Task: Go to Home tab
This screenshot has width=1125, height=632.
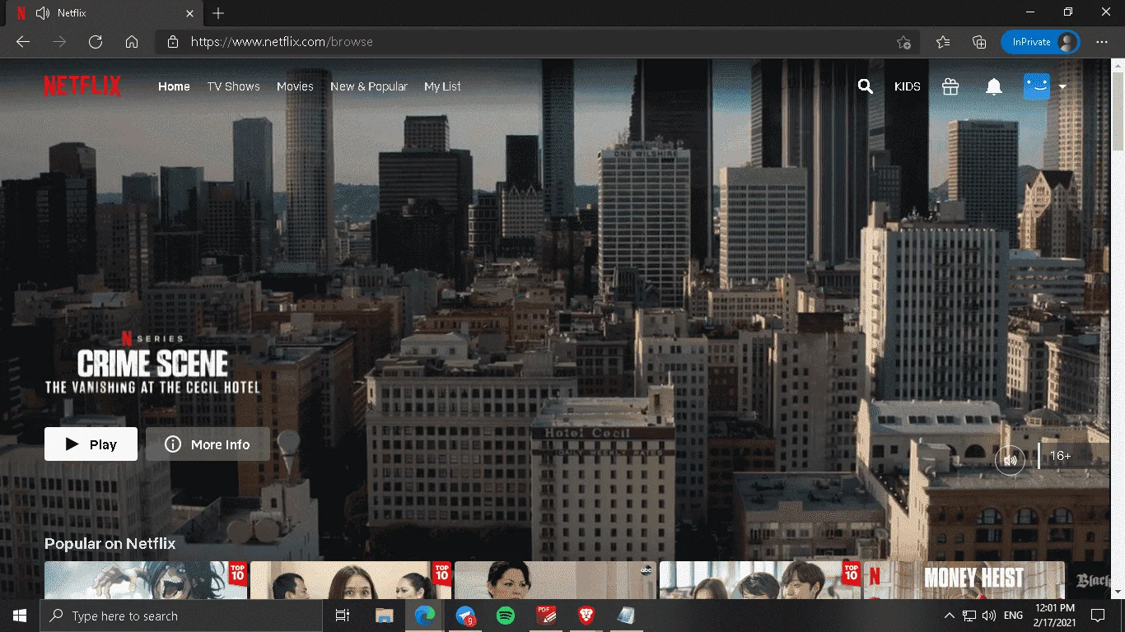Action: click(174, 86)
